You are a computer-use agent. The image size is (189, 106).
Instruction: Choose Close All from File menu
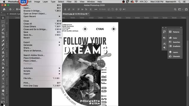click(41, 24)
